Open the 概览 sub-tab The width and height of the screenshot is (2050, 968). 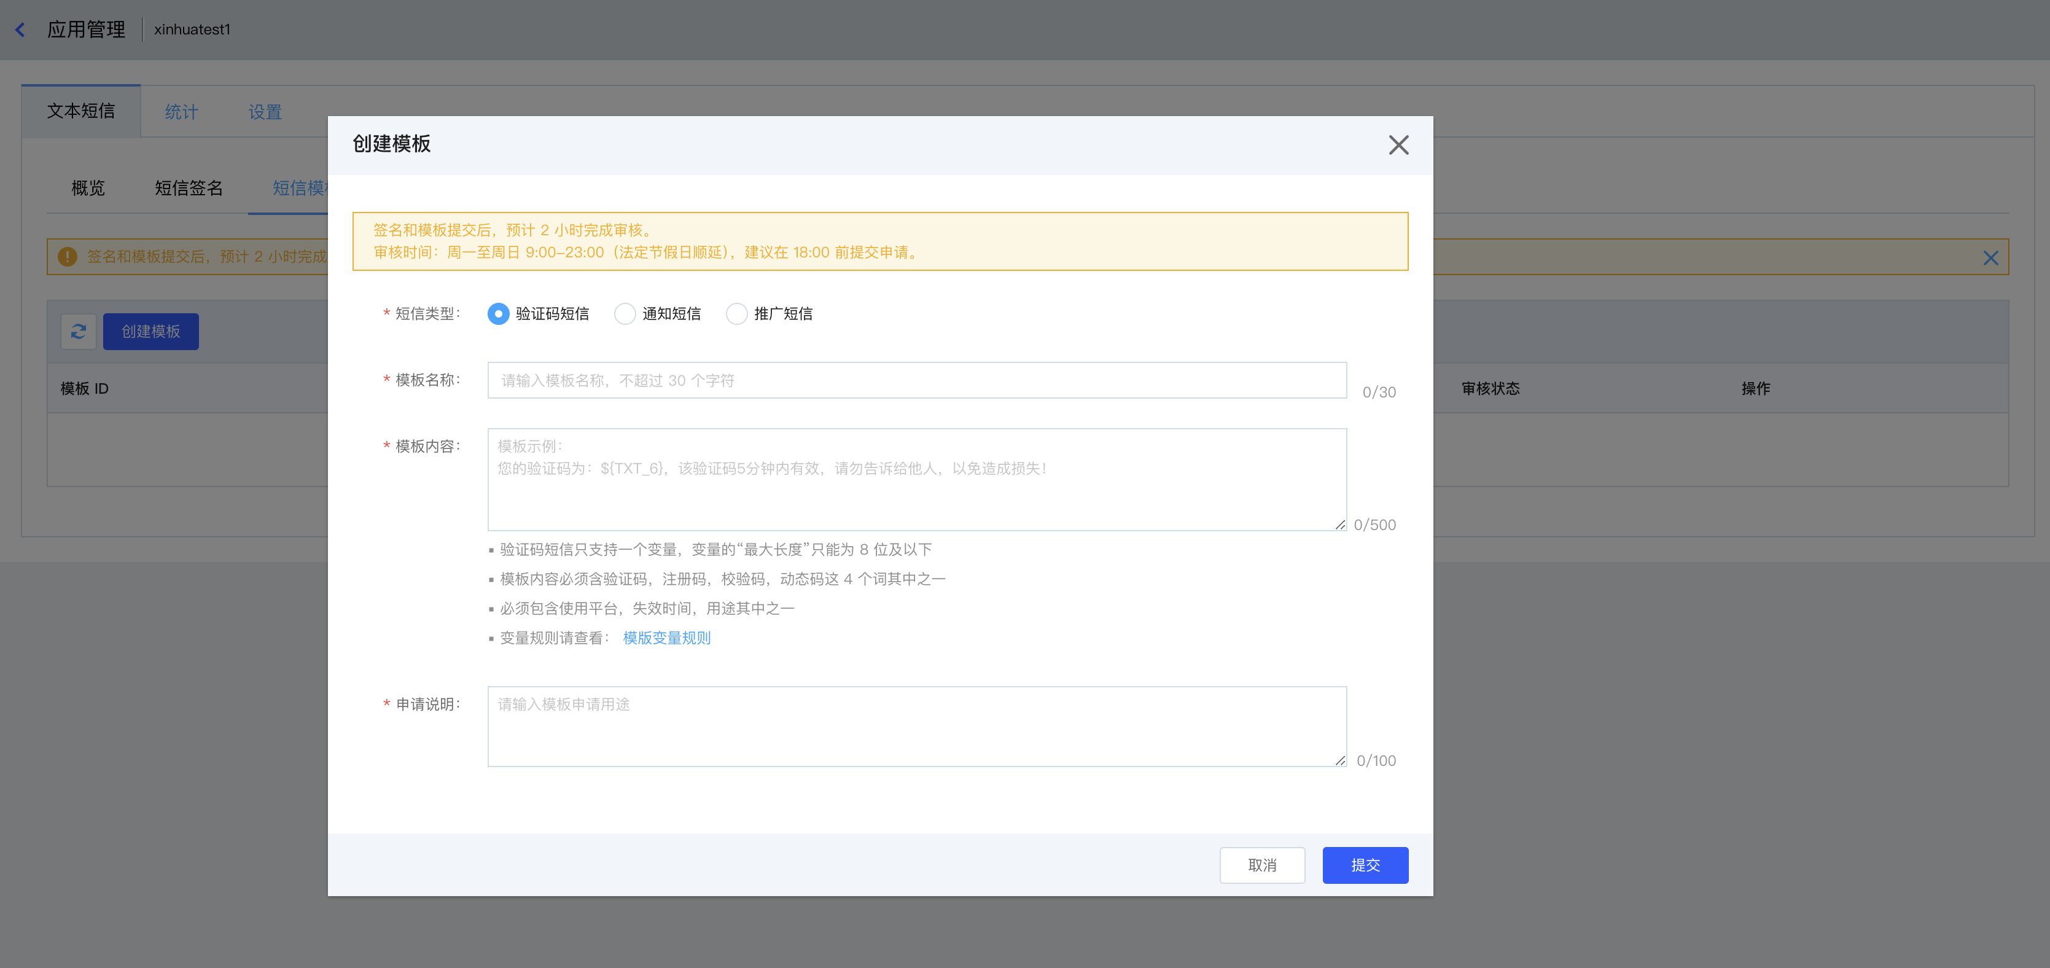click(88, 189)
